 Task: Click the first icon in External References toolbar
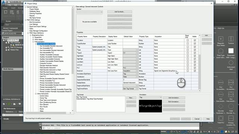(4, 104)
